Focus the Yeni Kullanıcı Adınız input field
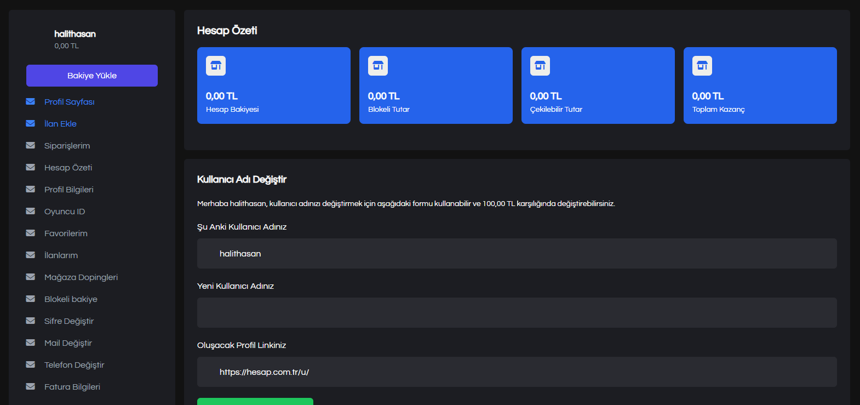 pyautogui.click(x=517, y=312)
